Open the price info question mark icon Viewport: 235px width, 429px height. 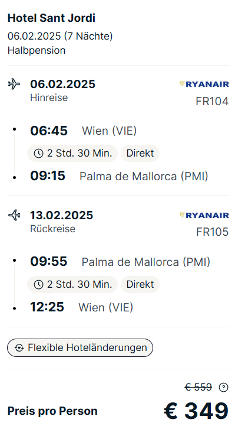[x=224, y=388]
